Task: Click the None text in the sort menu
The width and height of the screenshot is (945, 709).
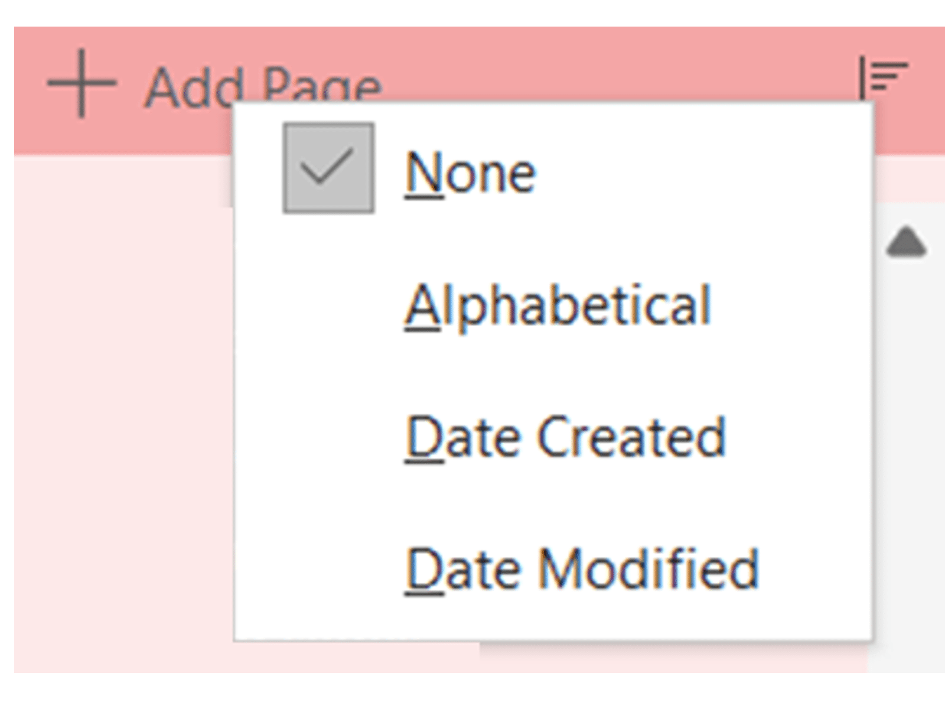Action: click(x=470, y=174)
